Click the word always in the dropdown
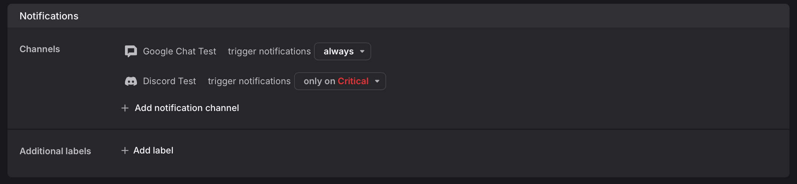The width and height of the screenshot is (797, 184). (x=339, y=51)
